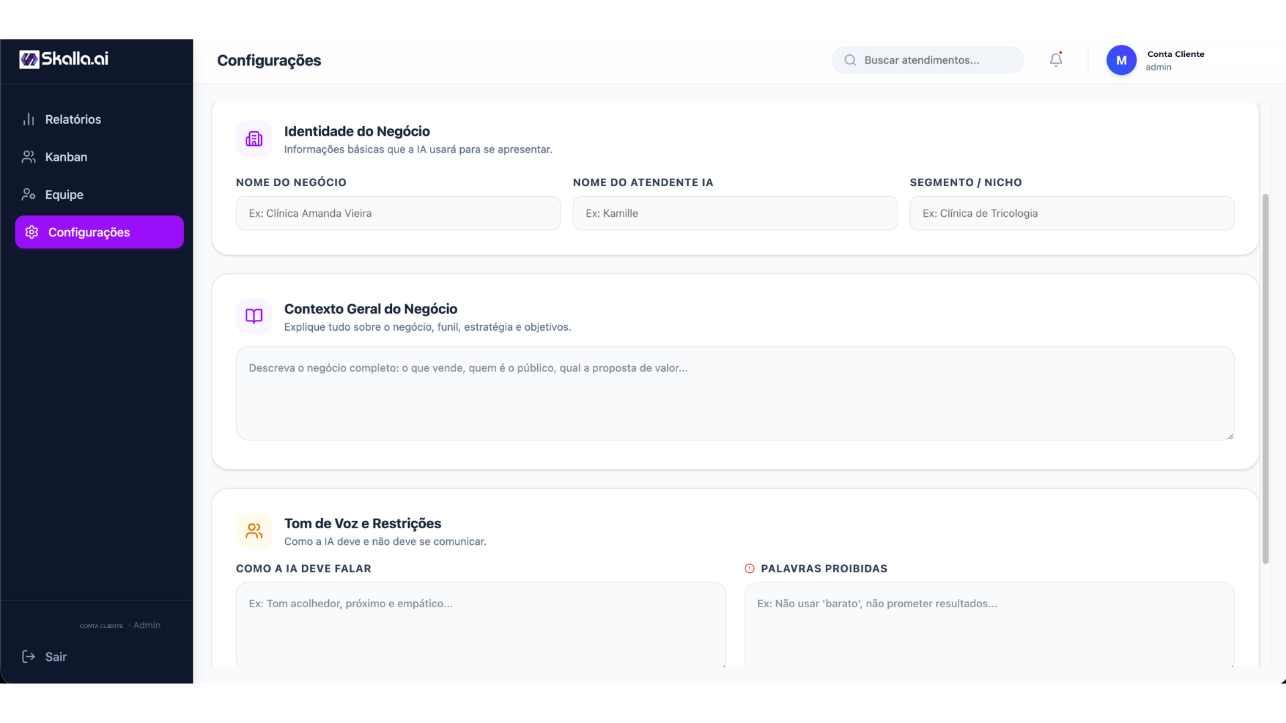
Task: Go to Equipe section
Action: pos(99,194)
